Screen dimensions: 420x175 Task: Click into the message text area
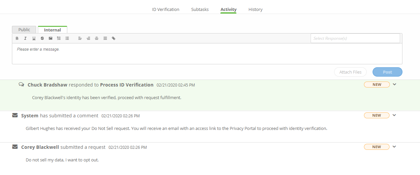pyautogui.click(x=207, y=53)
